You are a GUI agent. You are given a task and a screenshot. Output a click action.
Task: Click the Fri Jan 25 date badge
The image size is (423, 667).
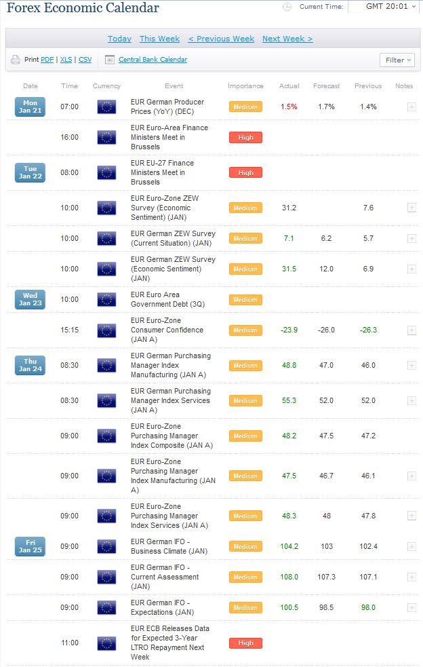[x=30, y=546]
